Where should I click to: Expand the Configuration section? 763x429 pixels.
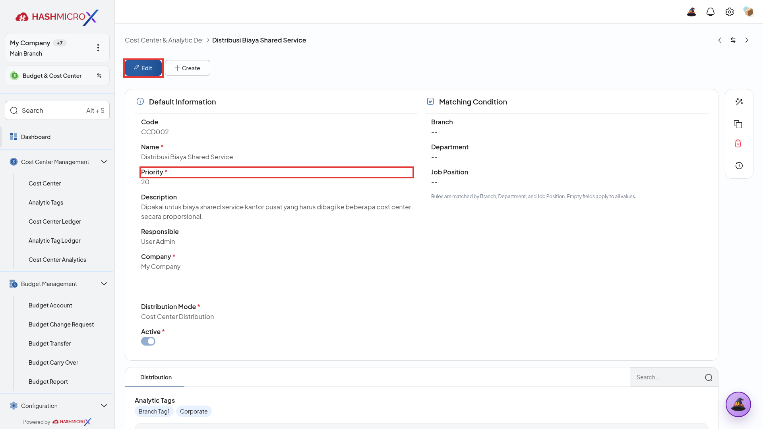(104, 406)
